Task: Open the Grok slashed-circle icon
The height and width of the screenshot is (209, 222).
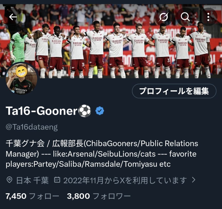Action: (x=164, y=17)
